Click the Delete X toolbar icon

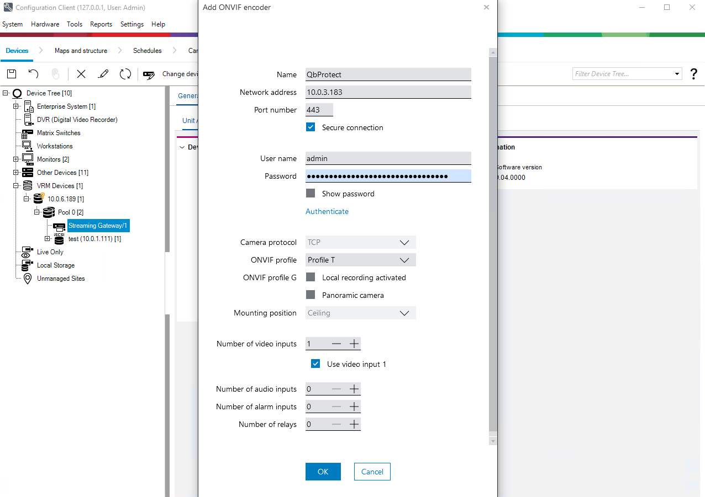[x=81, y=74]
